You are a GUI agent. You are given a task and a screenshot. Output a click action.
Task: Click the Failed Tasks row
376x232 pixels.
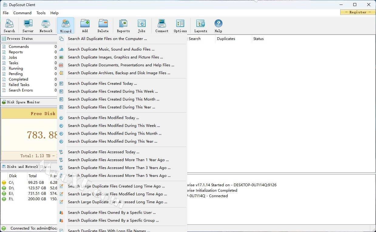pyautogui.click(x=29, y=85)
